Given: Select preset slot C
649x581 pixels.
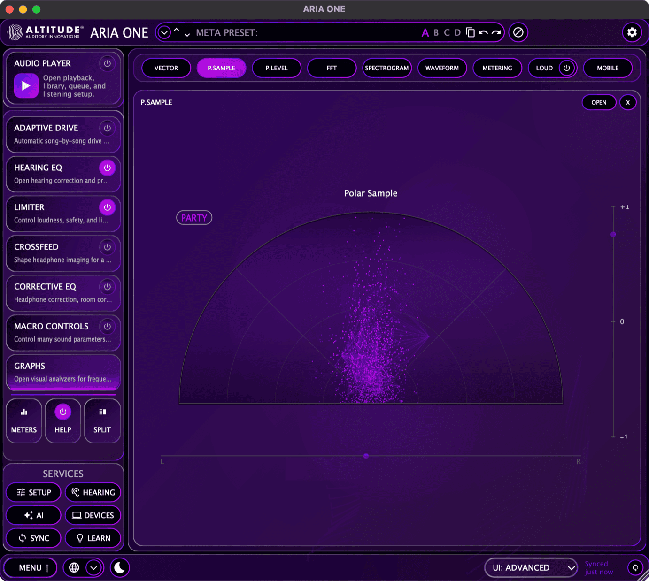Looking at the screenshot, I should point(447,33).
